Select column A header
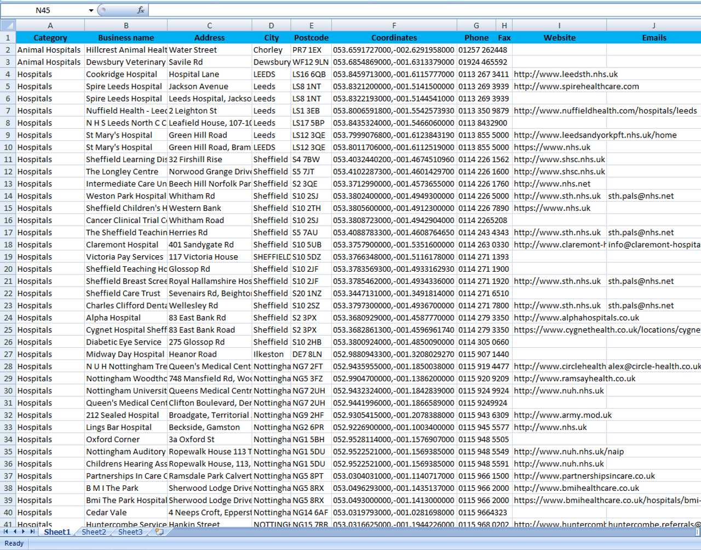 tap(50, 25)
